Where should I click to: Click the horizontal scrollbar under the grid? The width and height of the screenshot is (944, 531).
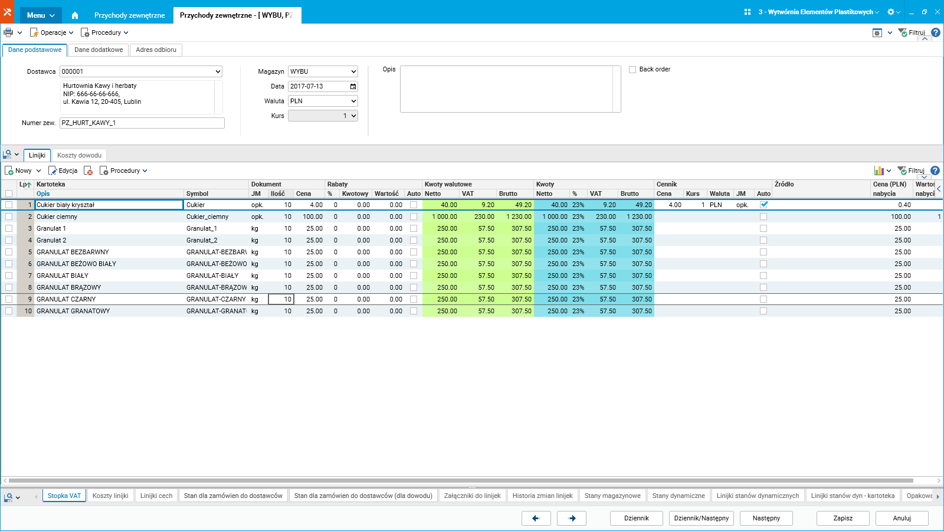pyautogui.click(x=461, y=480)
